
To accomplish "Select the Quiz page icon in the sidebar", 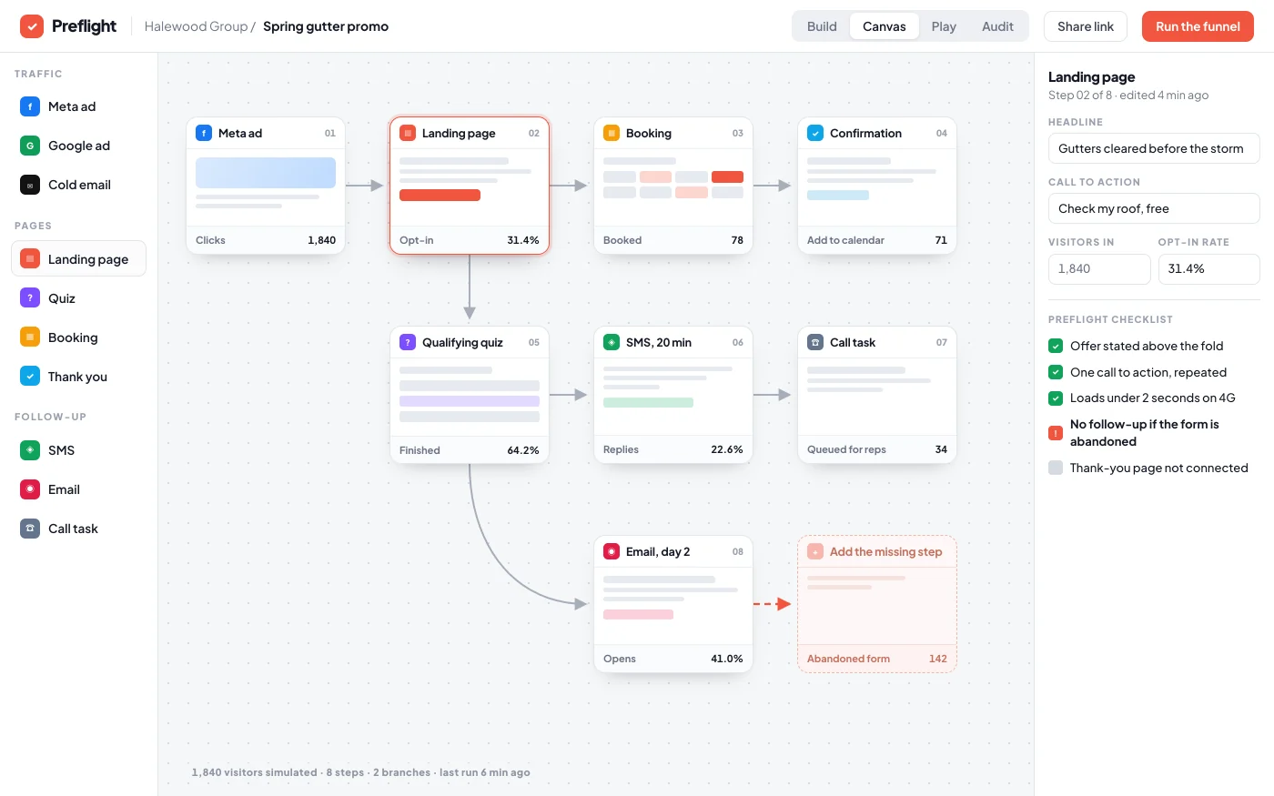I will click(30, 298).
